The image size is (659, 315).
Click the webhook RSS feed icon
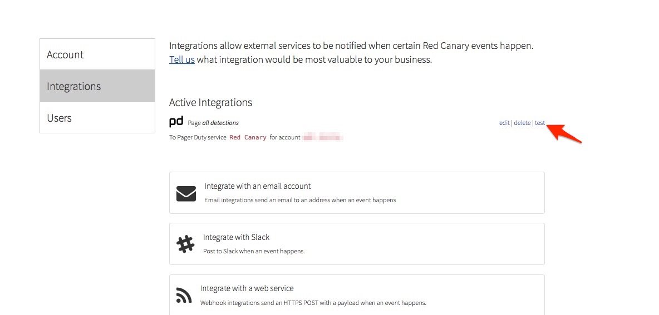(x=184, y=296)
